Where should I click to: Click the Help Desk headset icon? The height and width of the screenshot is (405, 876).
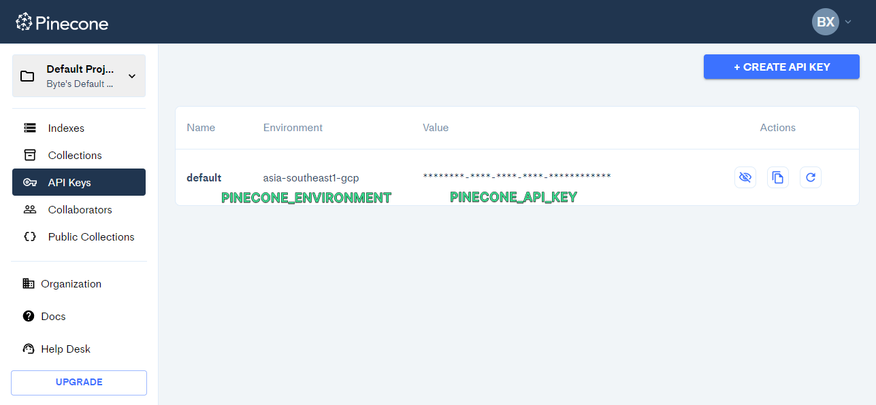29,349
